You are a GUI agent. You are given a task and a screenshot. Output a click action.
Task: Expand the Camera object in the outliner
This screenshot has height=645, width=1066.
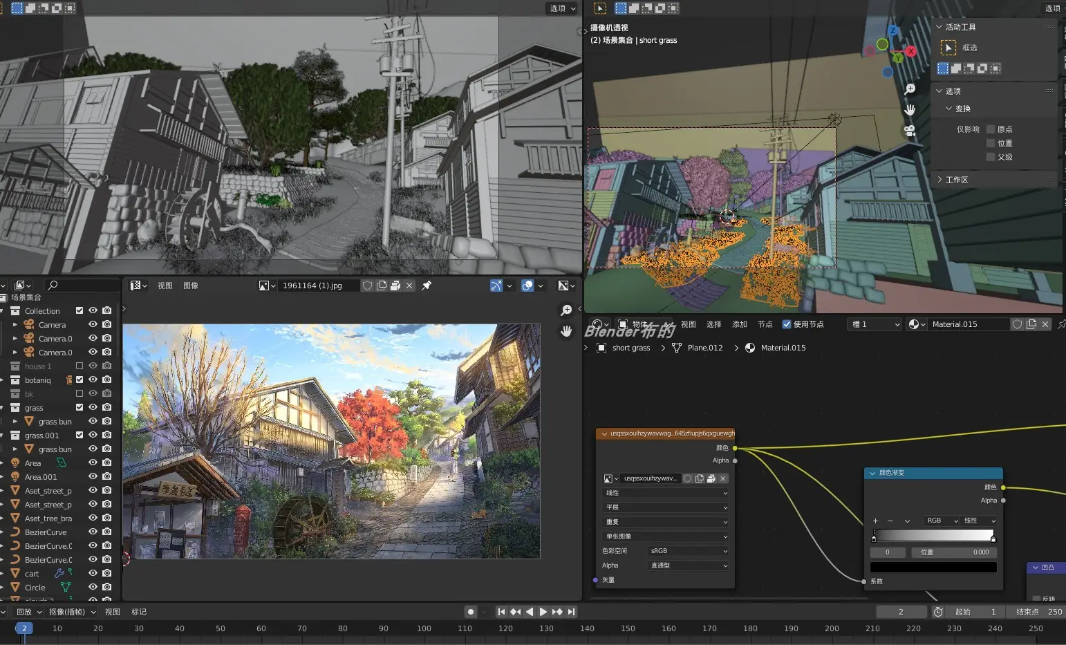pos(15,325)
